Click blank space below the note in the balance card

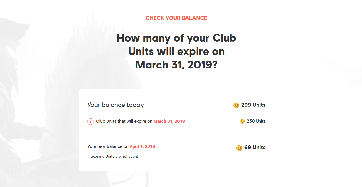click(176, 165)
